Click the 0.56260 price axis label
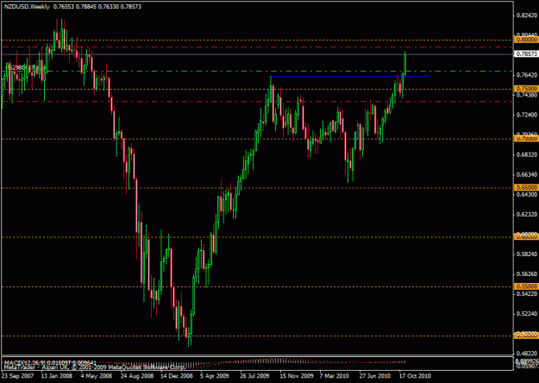Viewport: 539px width, 383px height. point(527,274)
